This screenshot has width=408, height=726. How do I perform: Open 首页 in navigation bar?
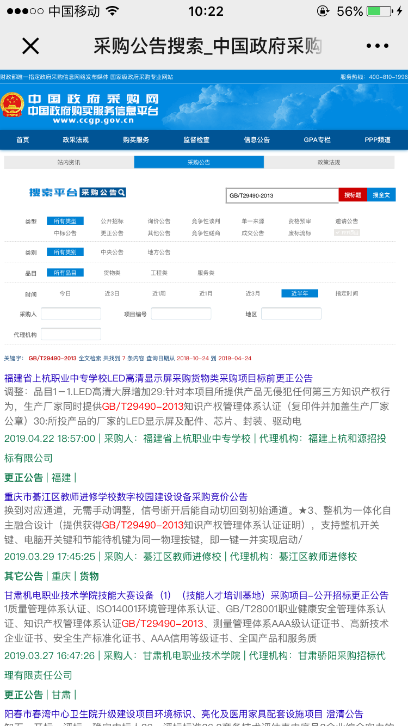pos(23,140)
